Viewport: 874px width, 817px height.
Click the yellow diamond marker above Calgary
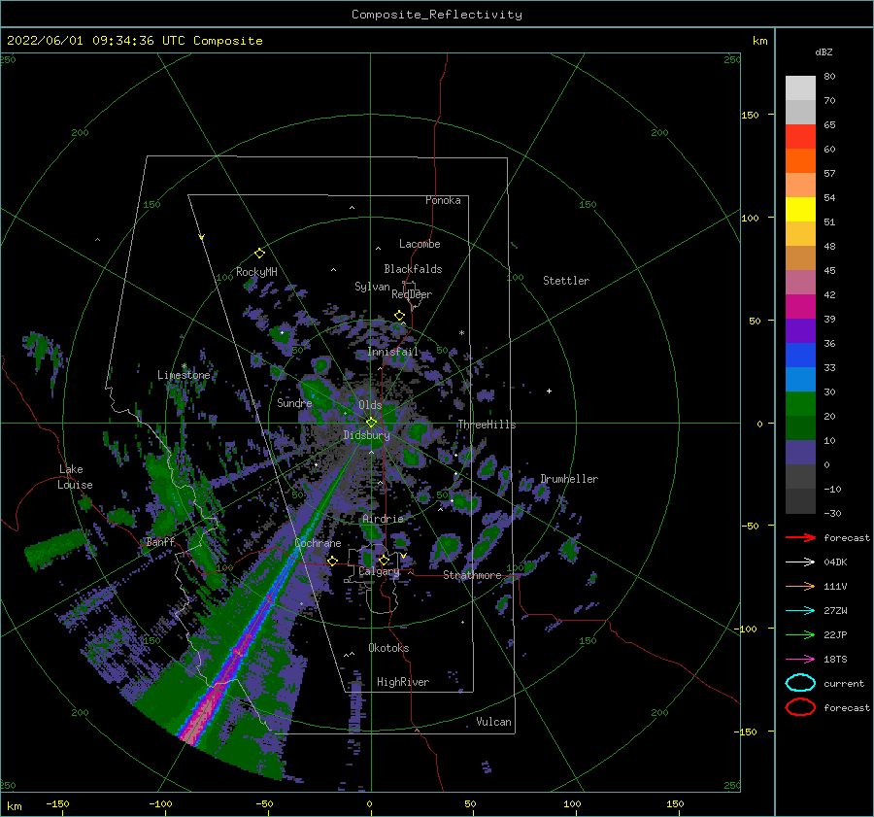(384, 560)
